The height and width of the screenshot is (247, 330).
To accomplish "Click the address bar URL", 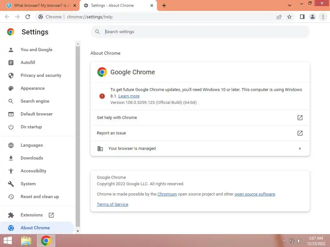I will (x=90, y=17).
